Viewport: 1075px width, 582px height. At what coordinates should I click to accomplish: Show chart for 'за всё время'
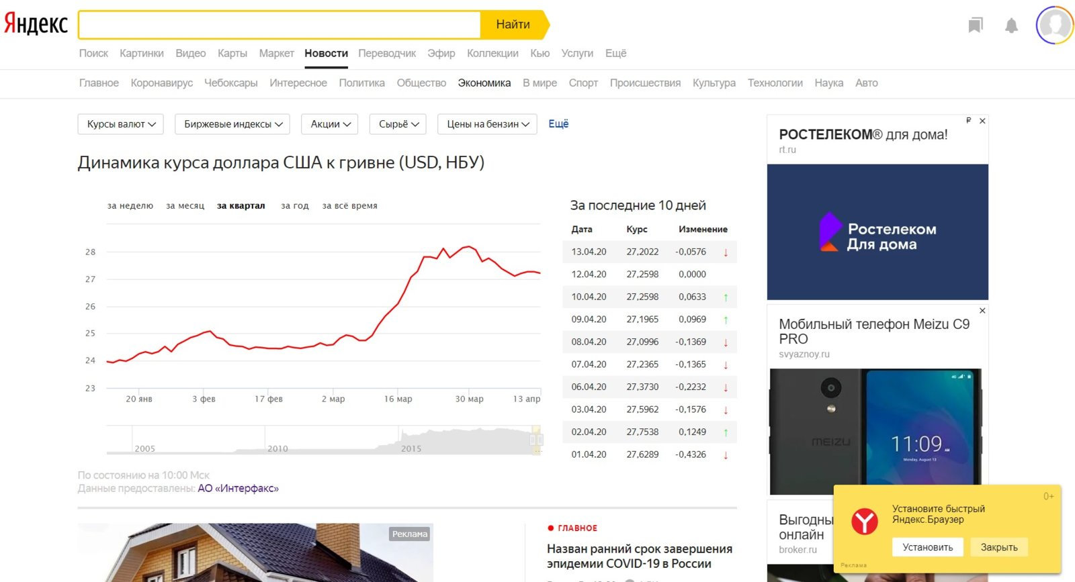(x=349, y=206)
